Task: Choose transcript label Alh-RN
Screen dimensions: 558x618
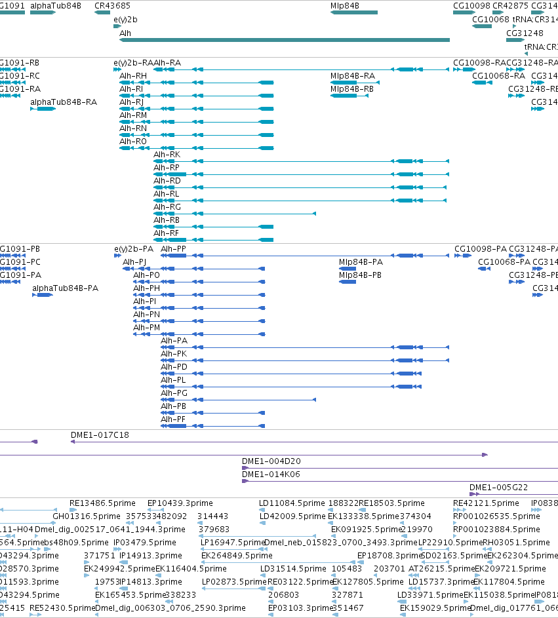Action: [x=133, y=128]
